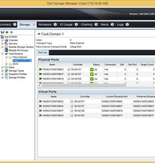155x163 pixels.
Task: Select Remote Storage Centers tree item
Action: (21, 47)
